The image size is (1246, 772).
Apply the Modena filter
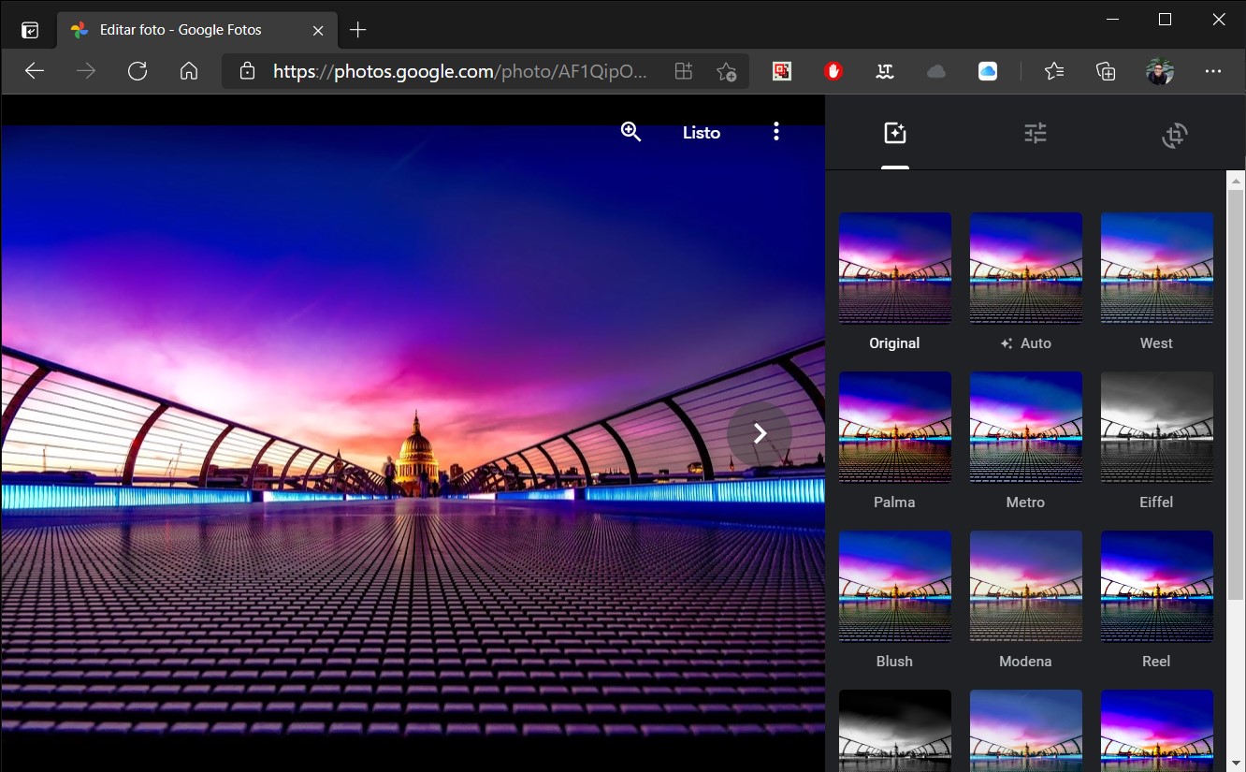pyautogui.click(x=1026, y=587)
